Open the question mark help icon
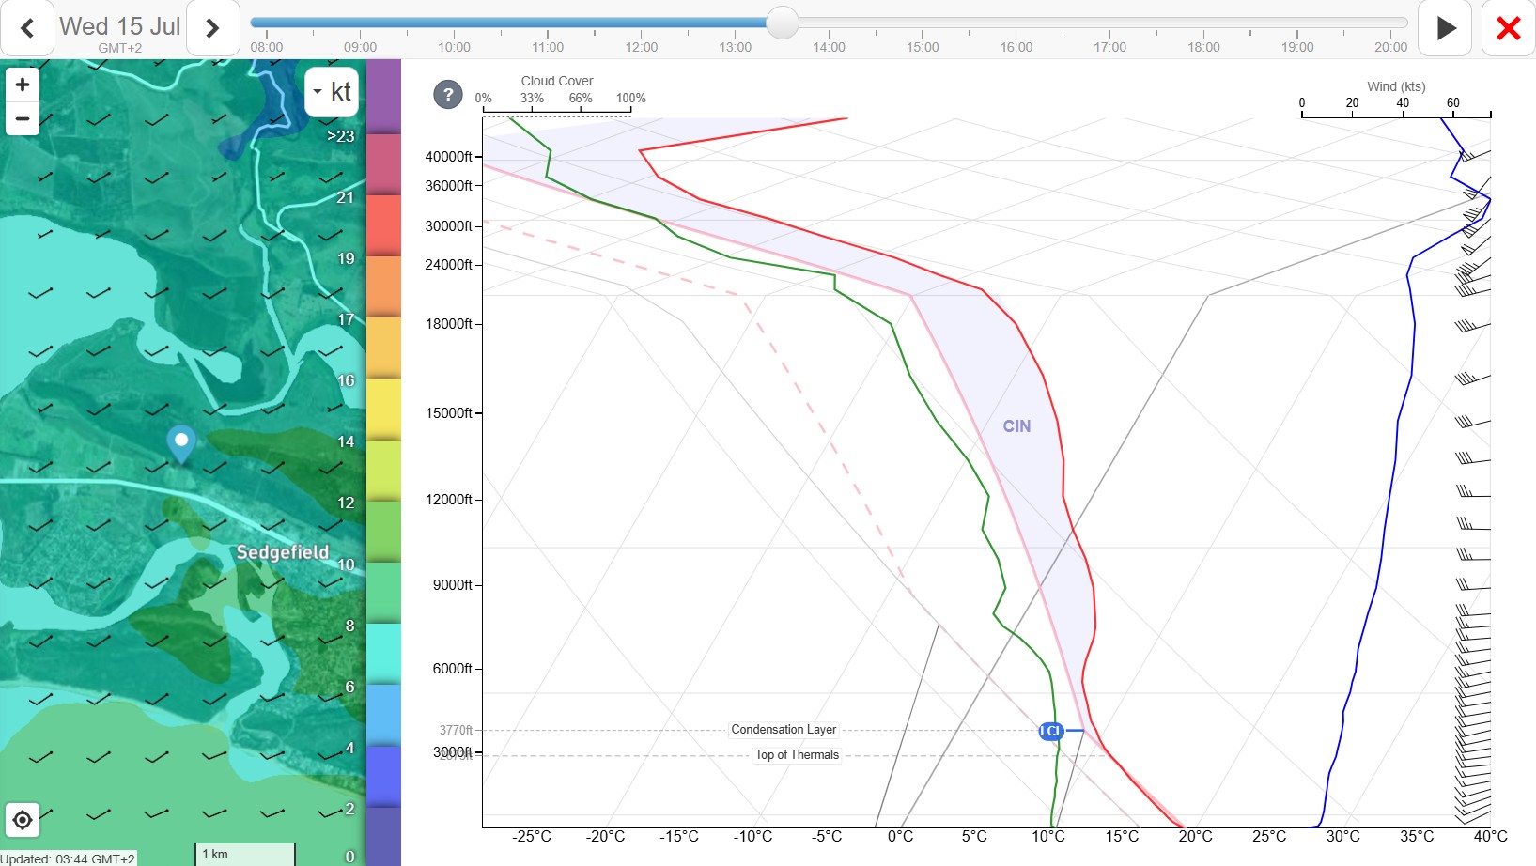Screen dimensions: 1536x866 [448, 94]
